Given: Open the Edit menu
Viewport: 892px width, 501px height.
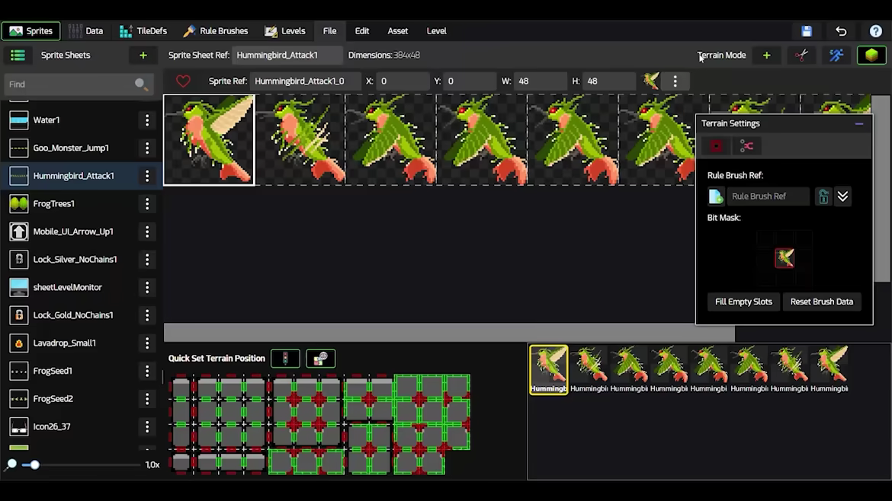Looking at the screenshot, I should 362,31.
